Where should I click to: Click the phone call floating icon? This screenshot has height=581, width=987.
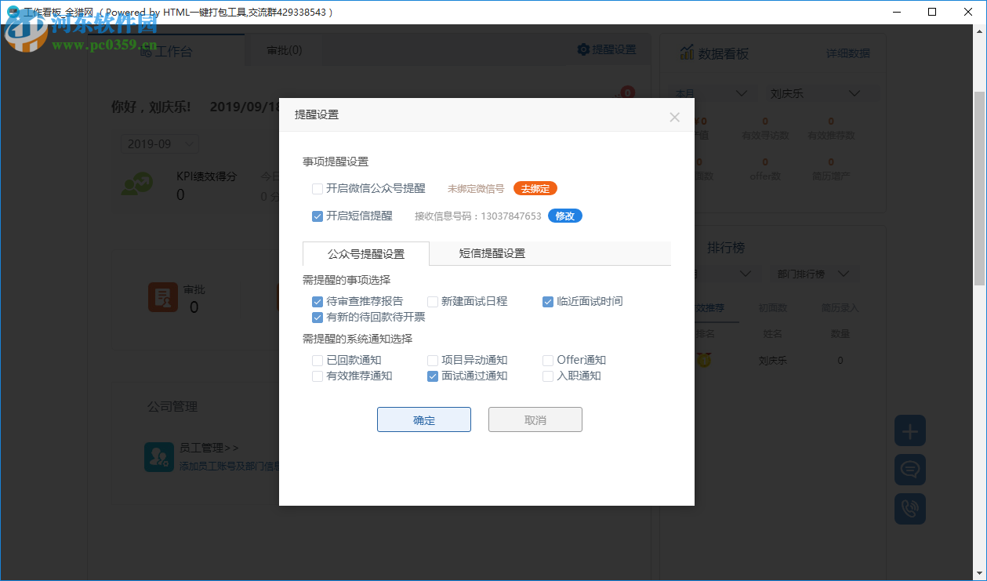click(909, 509)
